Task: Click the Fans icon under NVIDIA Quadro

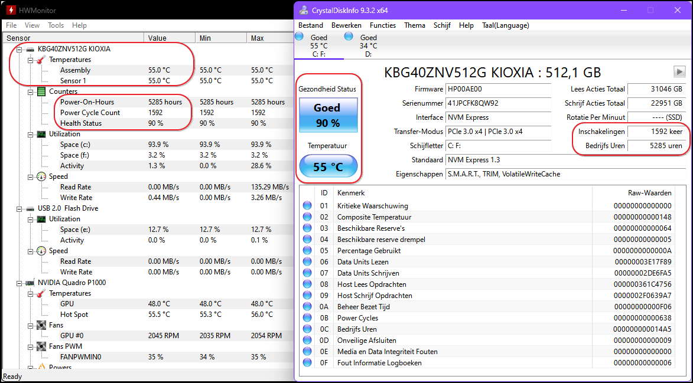Action: (41, 325)
